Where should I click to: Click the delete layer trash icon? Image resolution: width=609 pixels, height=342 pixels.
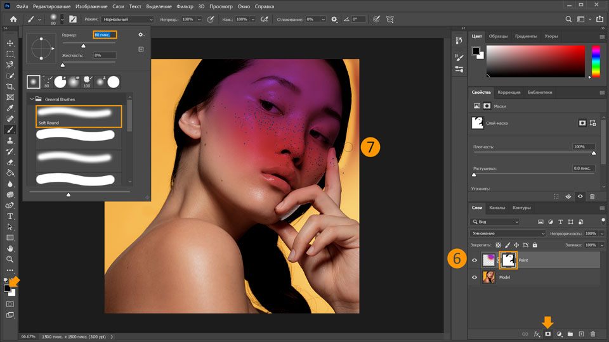click(x=593, y=334)
